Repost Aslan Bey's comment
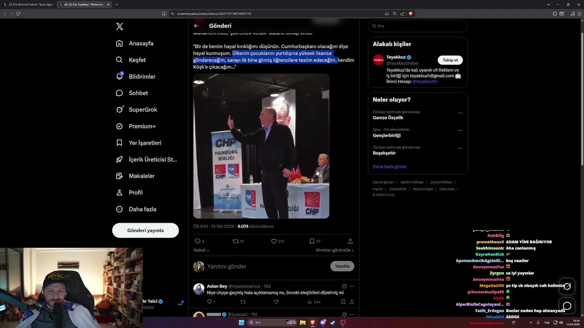The image size is (584, 328). pos(243,302)
